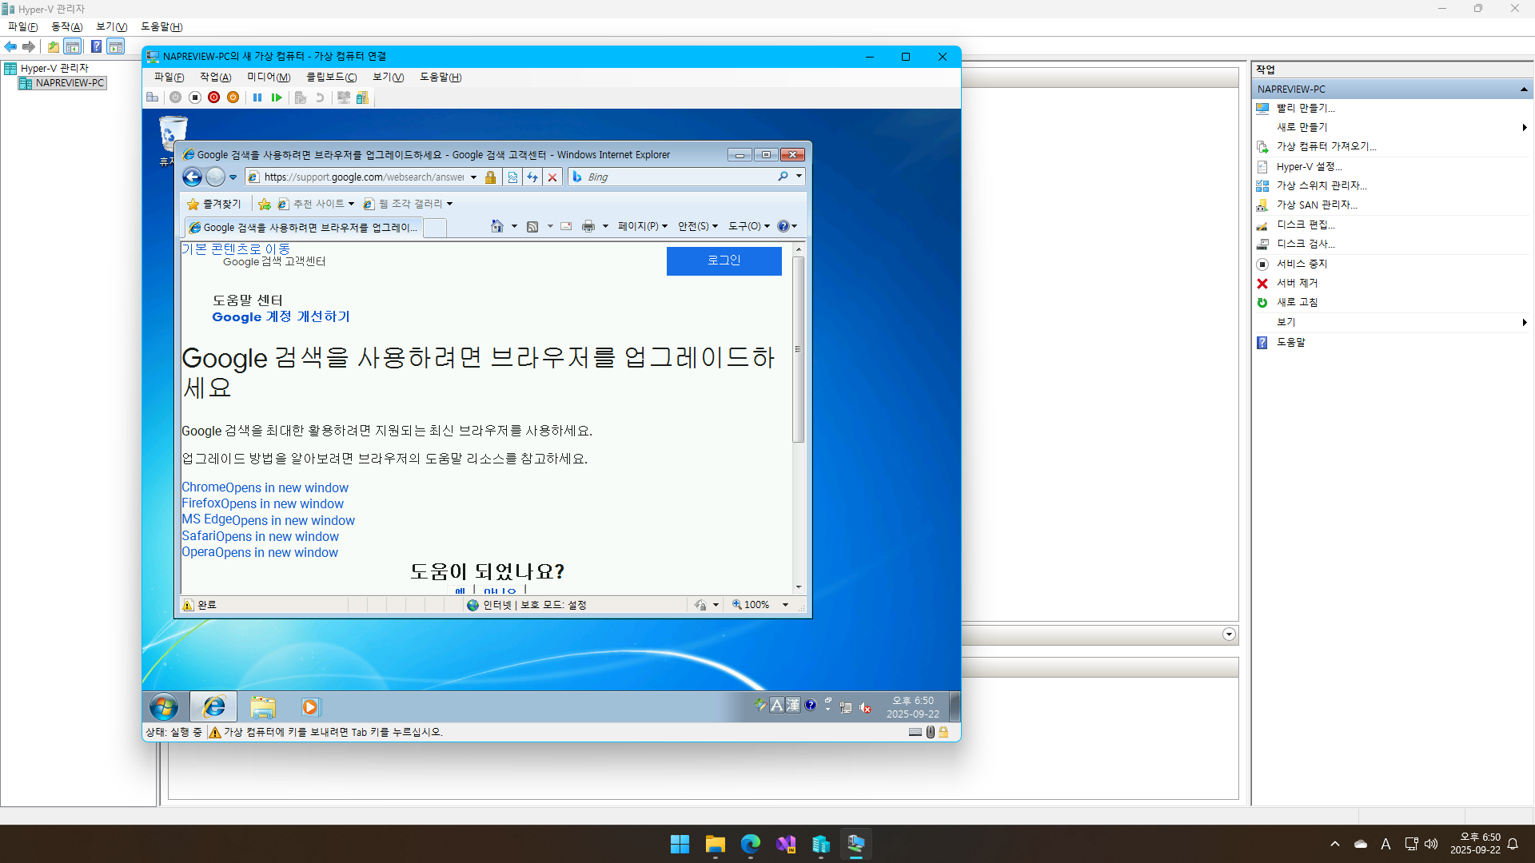Click the greyed Start VM power icon
The height and width of the screenshot is (863, 1535).
175,97
